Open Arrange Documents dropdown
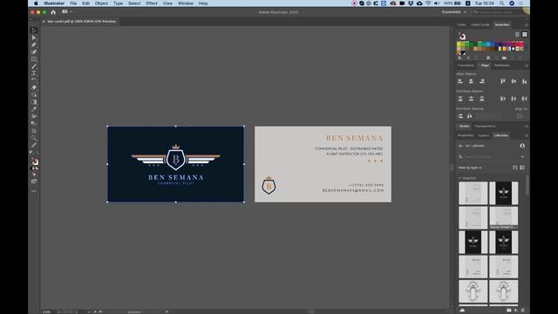The width and height of the screenshot is (558, 314). pos(67,11)
